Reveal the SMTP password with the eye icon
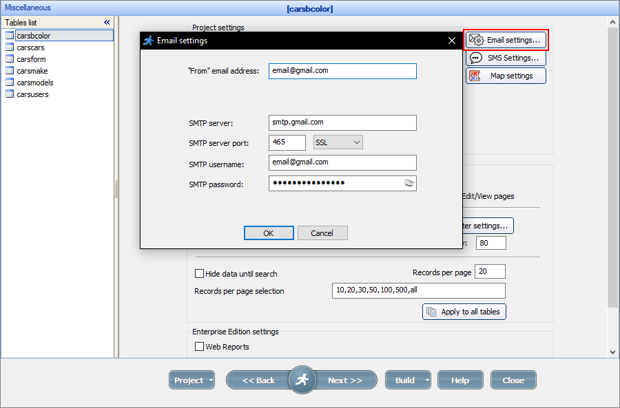 tap(409, 184)
